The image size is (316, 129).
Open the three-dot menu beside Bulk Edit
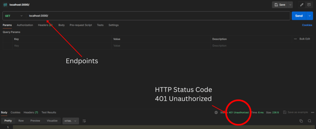[295, 39]
